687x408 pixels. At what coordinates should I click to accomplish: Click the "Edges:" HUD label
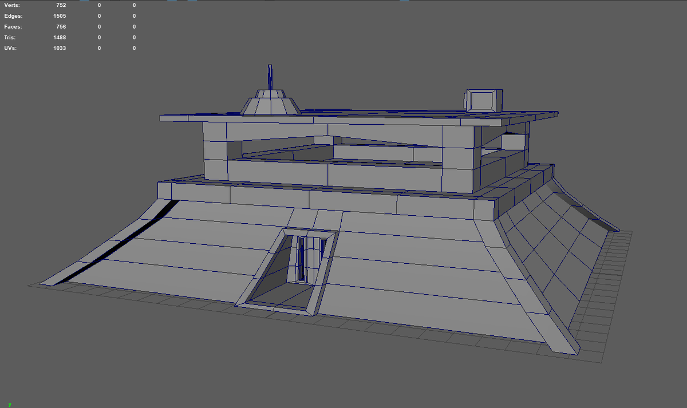pyautogui.click(x=13, y=16)
